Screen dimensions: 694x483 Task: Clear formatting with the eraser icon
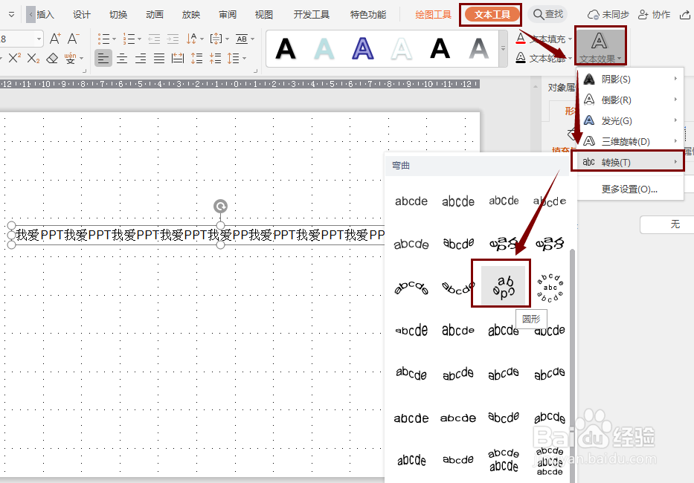point(52,58)
